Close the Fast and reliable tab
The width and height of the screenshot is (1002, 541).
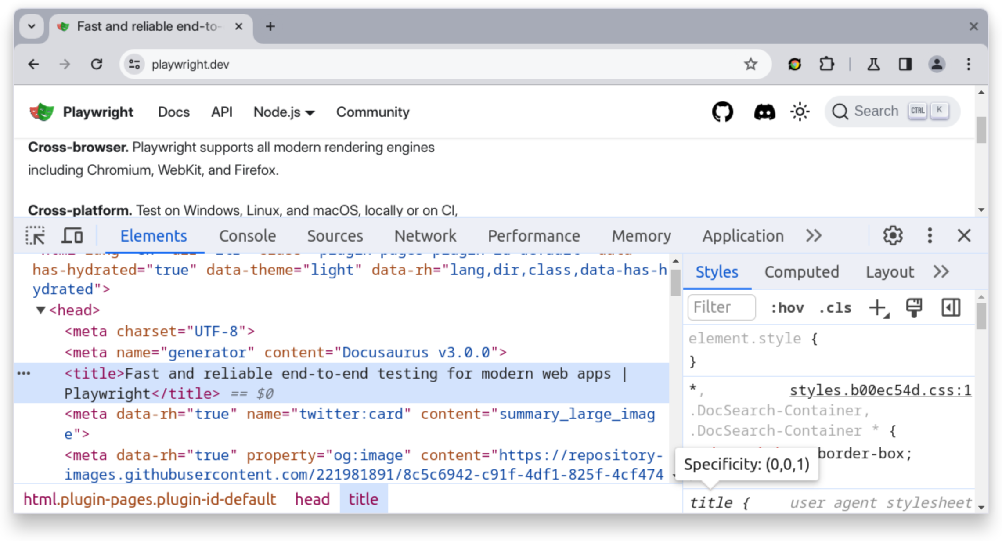click(x=239, y=27)
